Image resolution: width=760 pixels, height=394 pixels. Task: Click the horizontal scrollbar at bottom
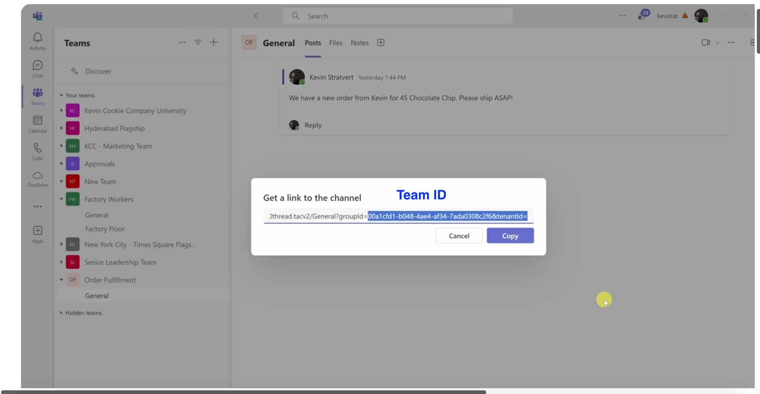pyautogui.click(x=243, y=392)
